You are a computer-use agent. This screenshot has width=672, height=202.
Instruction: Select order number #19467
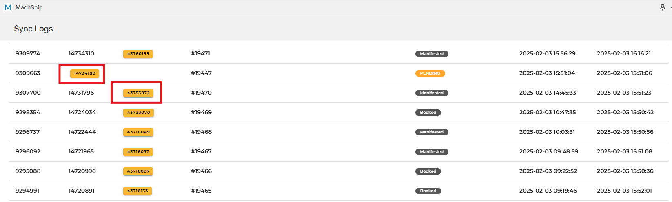201,151
